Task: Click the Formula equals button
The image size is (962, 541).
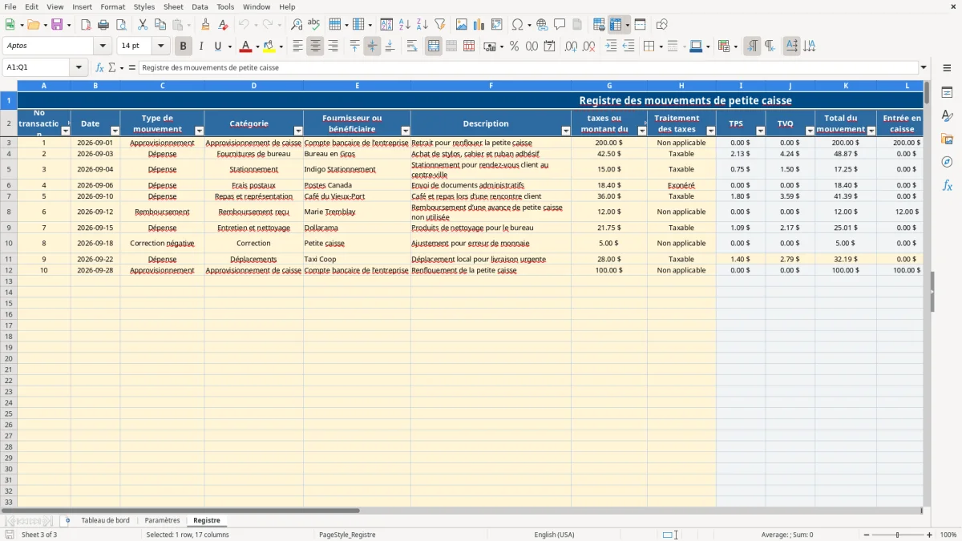Action: [x=132, y=68]
